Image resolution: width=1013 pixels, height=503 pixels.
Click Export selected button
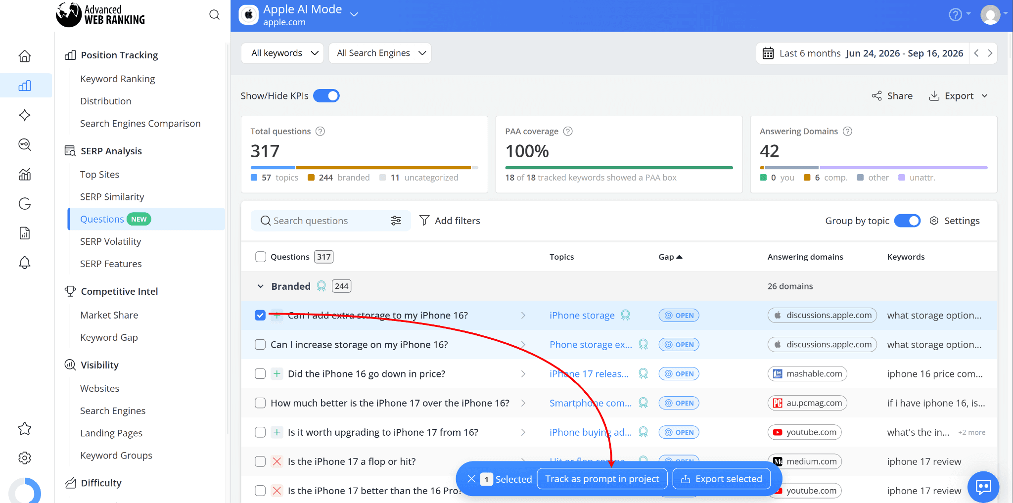click(x=722, y=479)
